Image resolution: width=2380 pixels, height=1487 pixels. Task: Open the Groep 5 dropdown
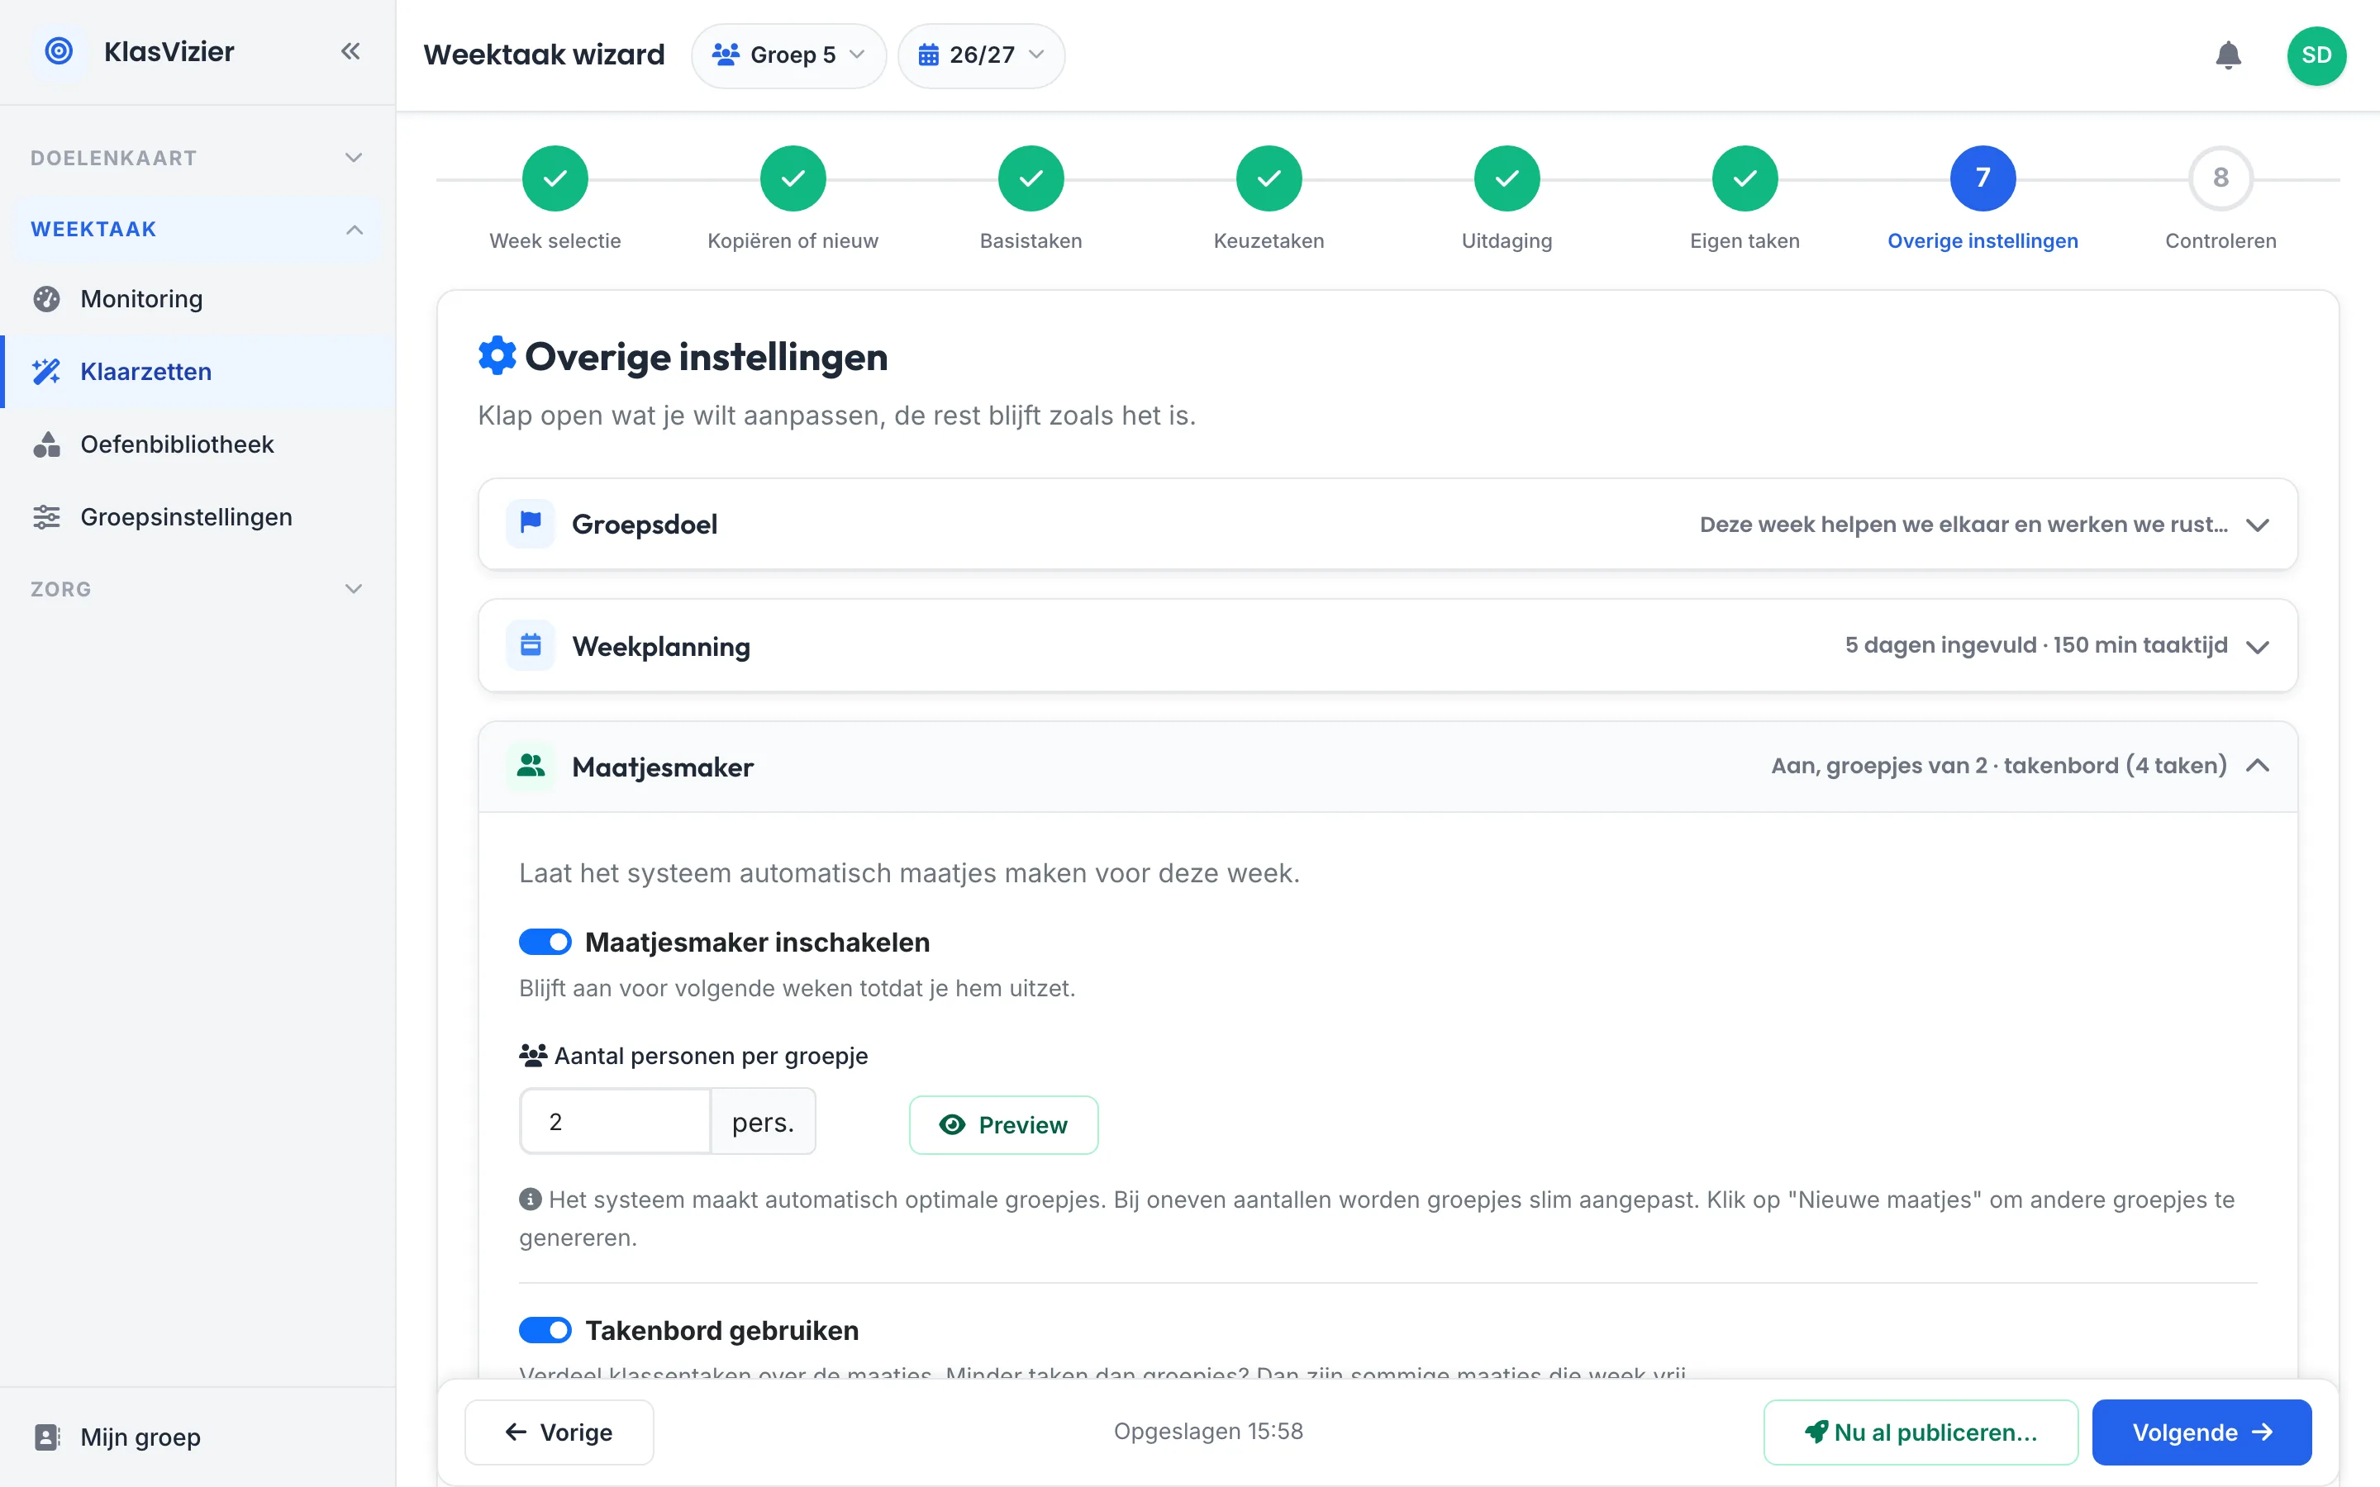tap(788, 55)
